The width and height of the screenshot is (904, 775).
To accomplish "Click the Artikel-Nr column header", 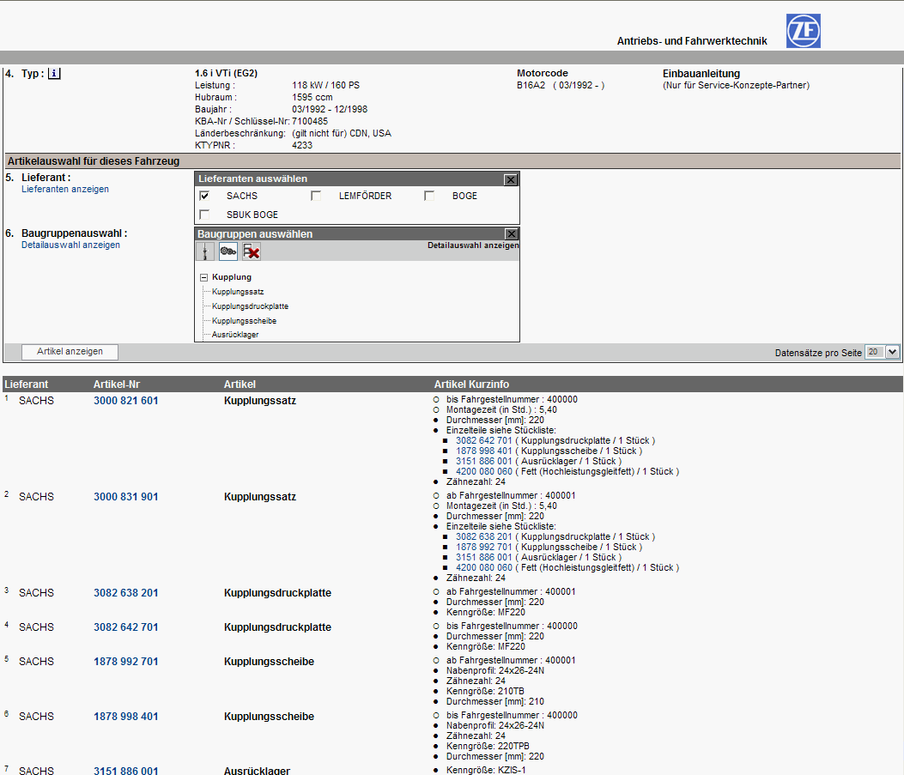I will tap(117, 384).
